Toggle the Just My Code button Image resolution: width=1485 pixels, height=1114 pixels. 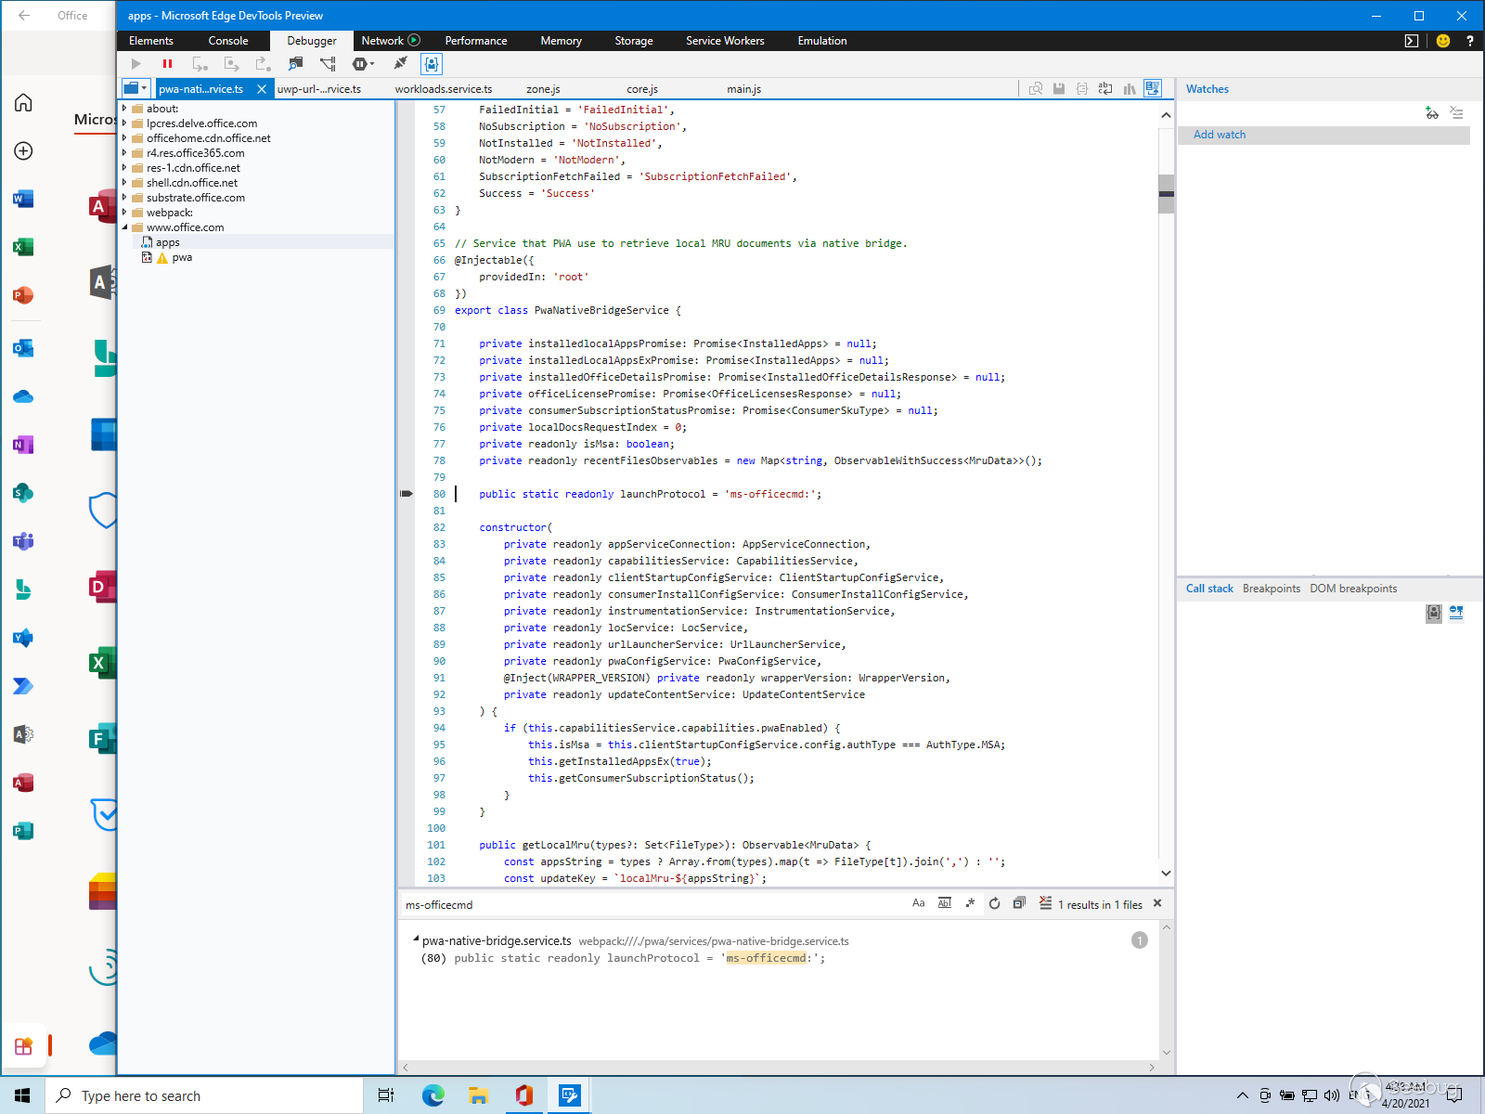click(x=431, y=64)
